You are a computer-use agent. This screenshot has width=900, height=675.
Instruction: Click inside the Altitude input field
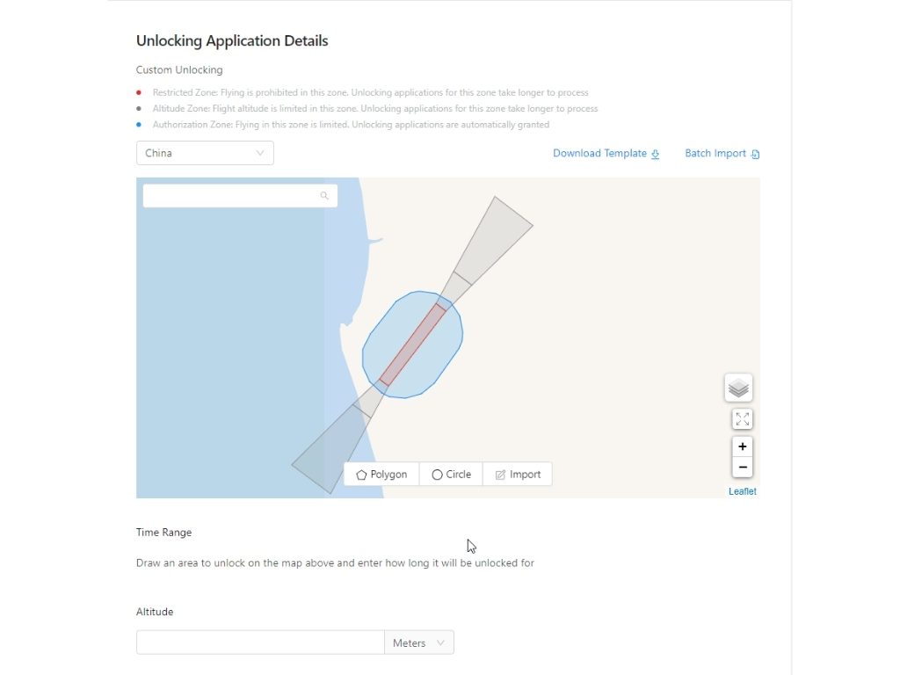click(x=259, y=642)
